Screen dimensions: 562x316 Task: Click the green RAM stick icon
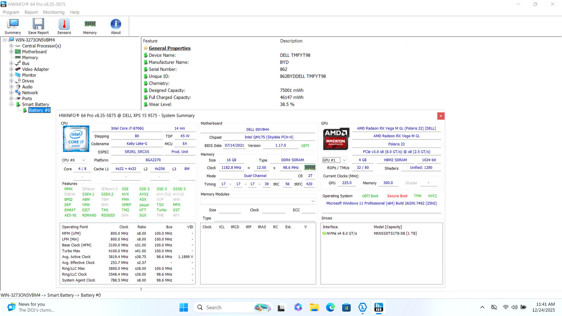(310, 167)
